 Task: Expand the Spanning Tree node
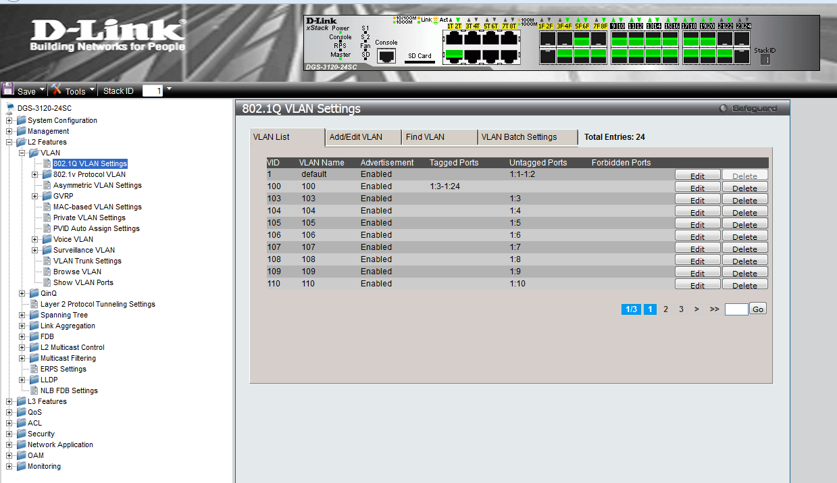coord(22,315)
